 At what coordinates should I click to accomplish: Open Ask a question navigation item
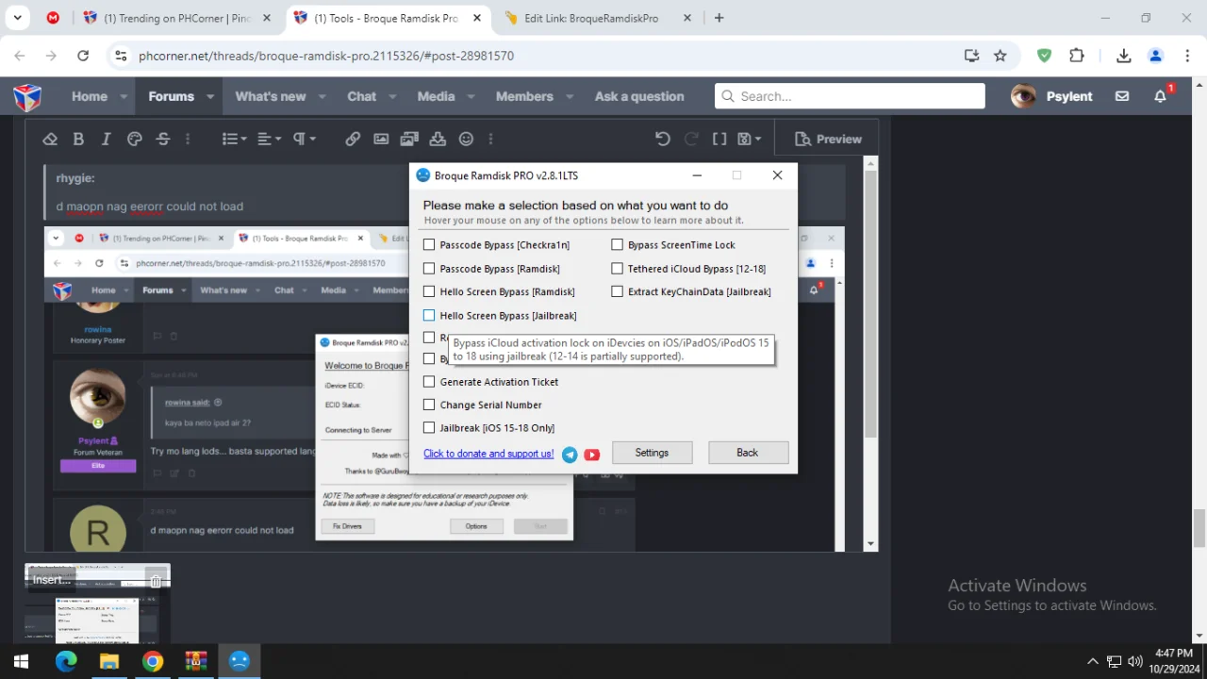(639, 96)
